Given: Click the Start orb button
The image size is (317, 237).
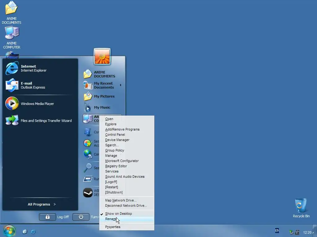Looking at the screenshot, I should pos(9,231).
